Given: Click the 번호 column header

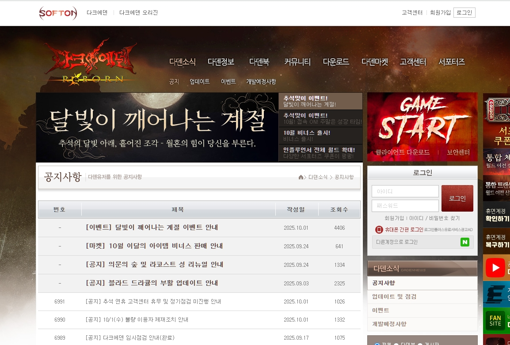Looking at the screenshot, I should coord(60,209).
